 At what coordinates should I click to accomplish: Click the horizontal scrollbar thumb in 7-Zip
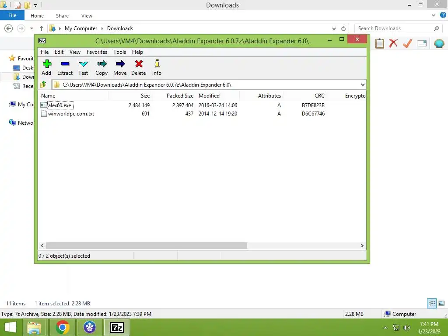[x=147, y=246]
